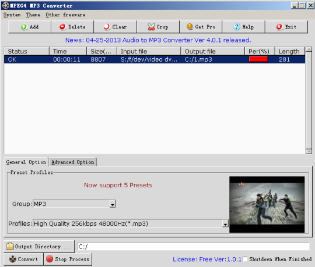Viewport: 315px width, 267px height.
Task: Sort by the Status column header
Action: click(26, 51)
